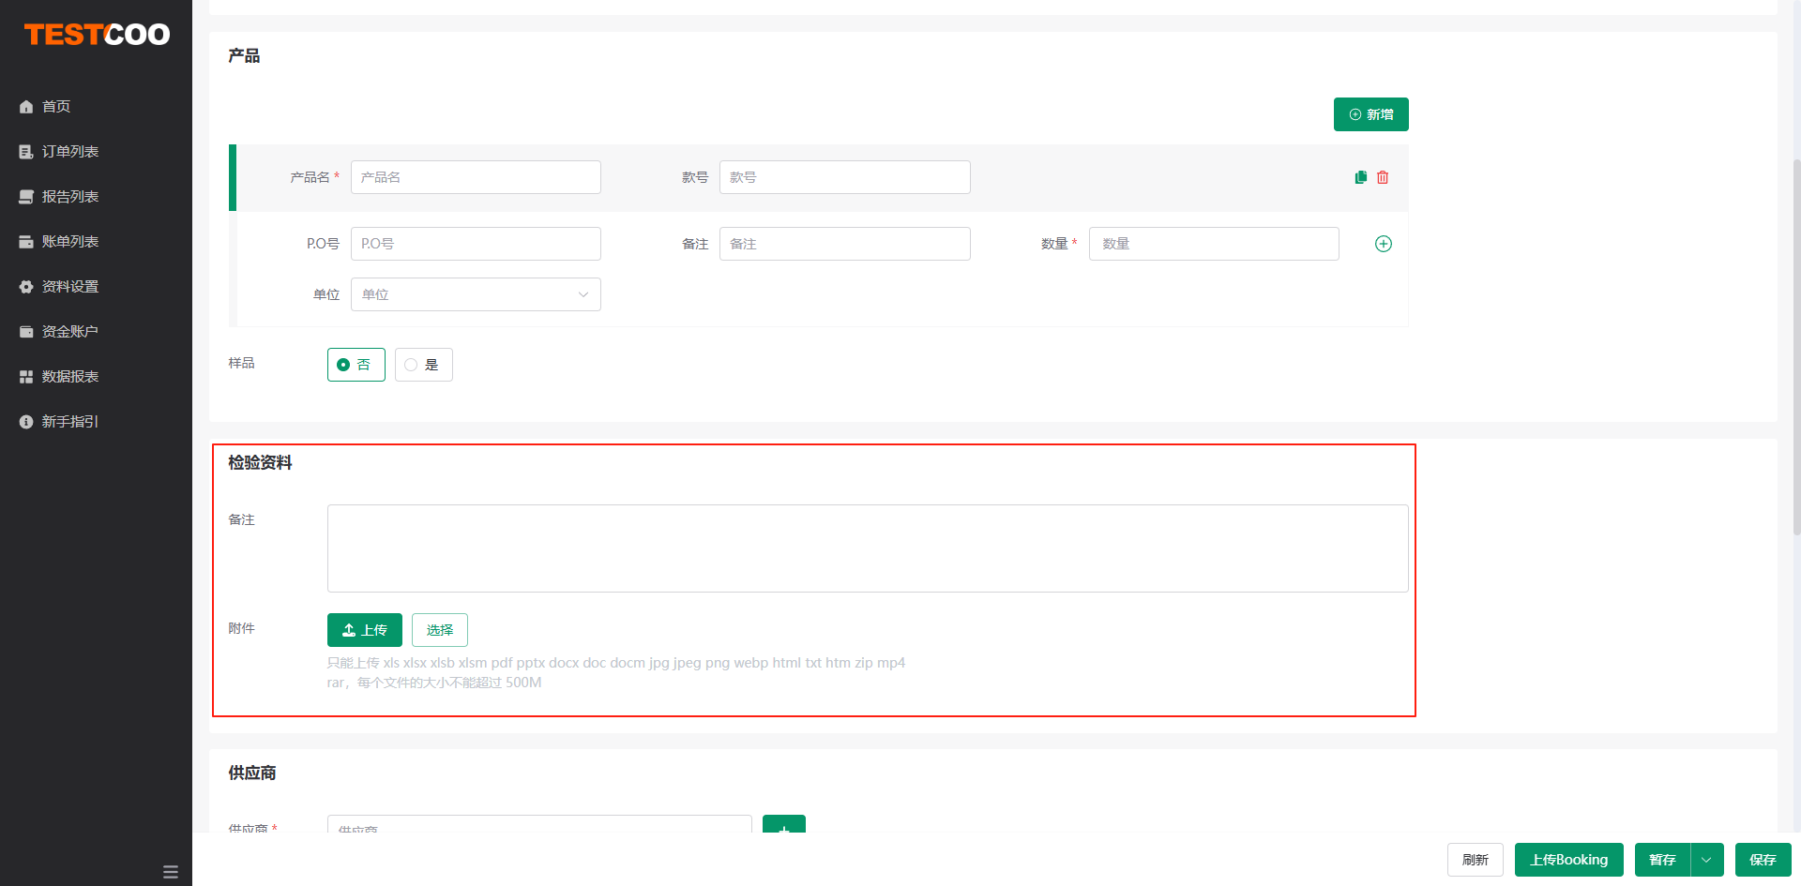Open 新手指引 from the sidebar
This screenshot has width=1801, height=886.
point(69,422)
